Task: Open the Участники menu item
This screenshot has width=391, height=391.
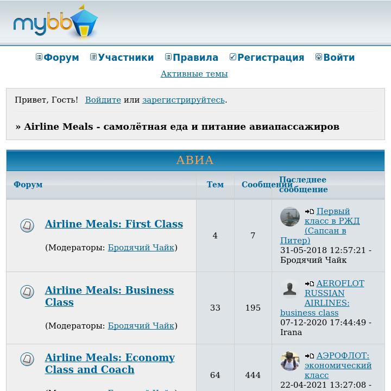Action: coord(126,58)
